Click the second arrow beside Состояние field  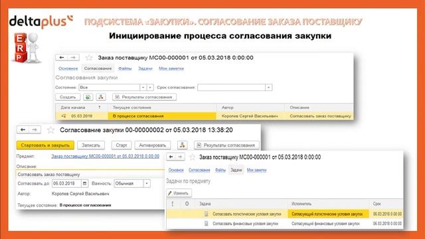pos(150,88)
